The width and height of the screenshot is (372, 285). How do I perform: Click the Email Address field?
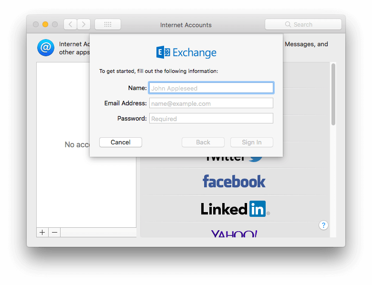(211, 103)
